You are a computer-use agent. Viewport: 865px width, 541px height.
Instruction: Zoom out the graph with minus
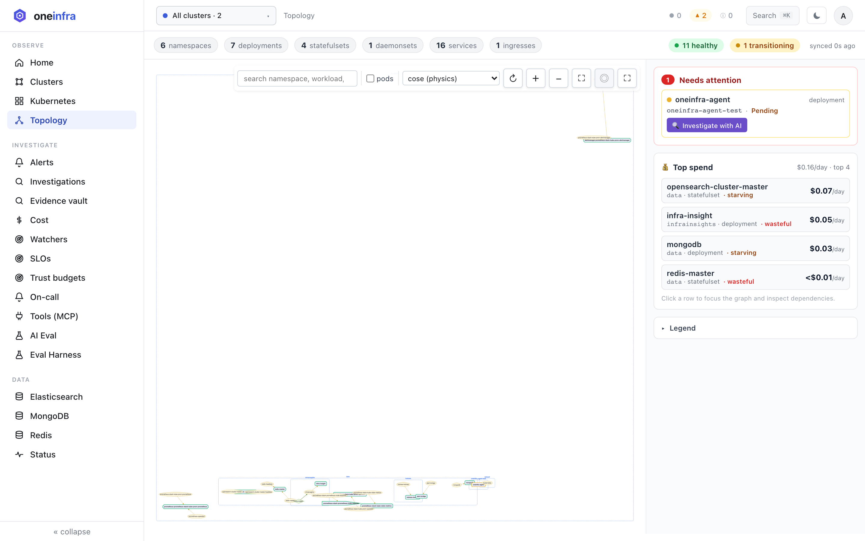[x=558, y=78]
